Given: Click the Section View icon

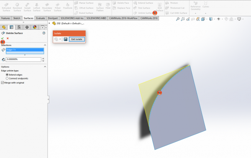Looking at the screenshot, I should coord(193,19).
